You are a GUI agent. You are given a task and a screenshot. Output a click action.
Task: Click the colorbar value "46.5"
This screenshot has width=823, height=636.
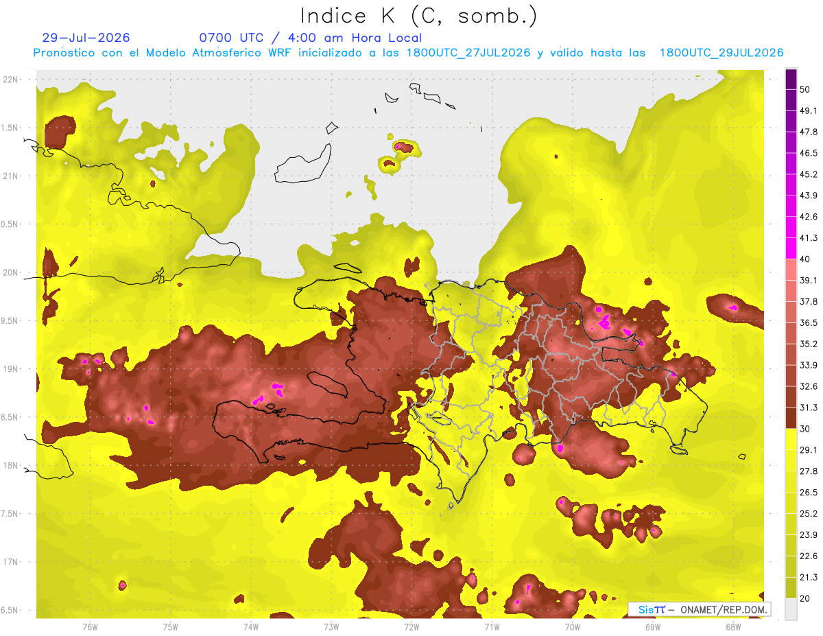pyautogui.click(x=808, y=153)
